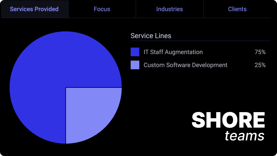
Task: Click the 'Service Lines' heading
Action: [x=151, y=36]
